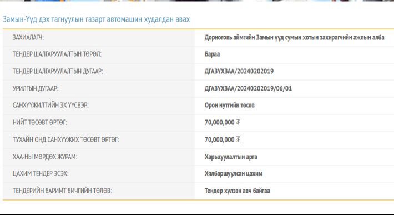Click the ТЕНДЕР ШАЛГАРУУЛАЛТЫН ДУГААР label
Screen dimensions: 394x215
click(x=58, y=72)
